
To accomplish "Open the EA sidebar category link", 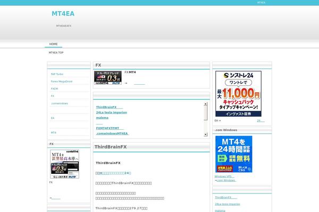I will click(x=53, y=118).
